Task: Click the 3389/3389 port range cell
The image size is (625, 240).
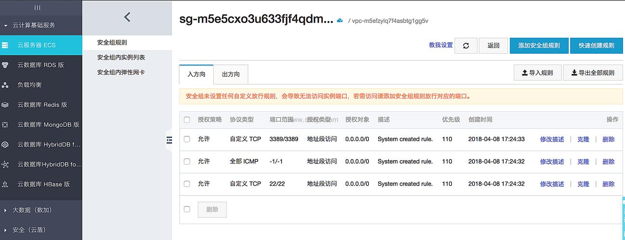Action: pyautogui.click(x=284, y=139)
